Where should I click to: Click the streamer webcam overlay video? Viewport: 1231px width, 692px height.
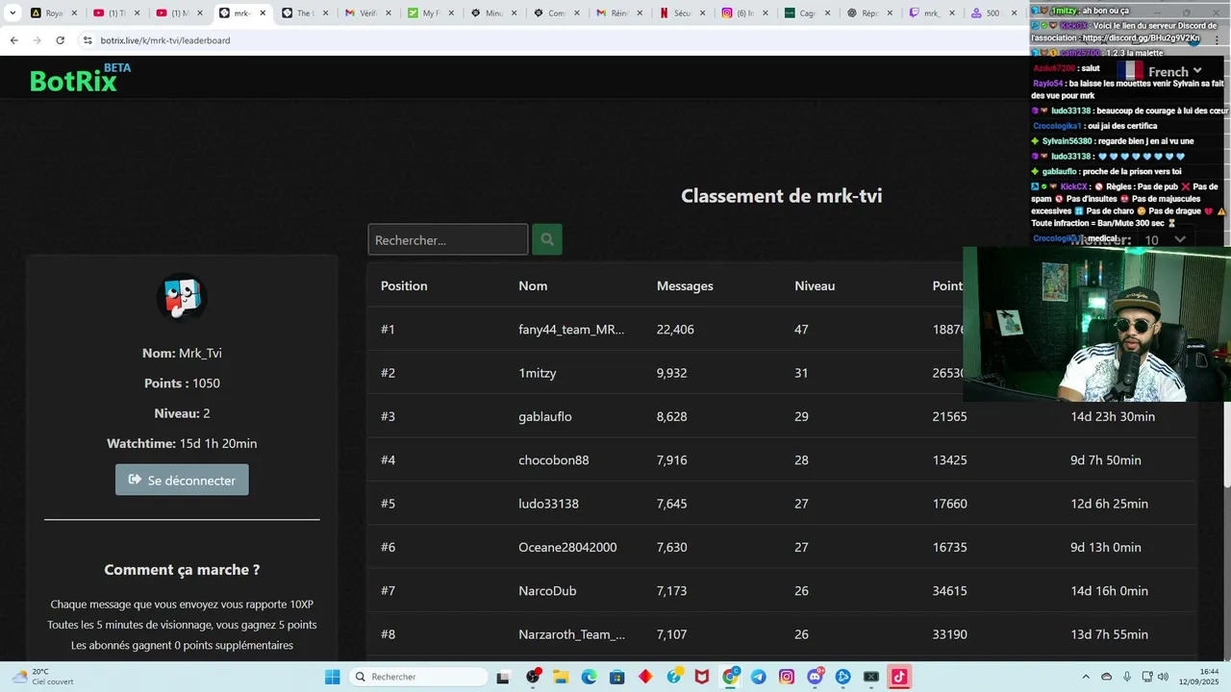coord(1096,324)
